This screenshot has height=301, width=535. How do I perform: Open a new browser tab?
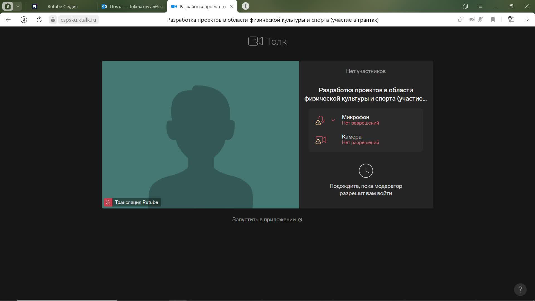[245, 6]
